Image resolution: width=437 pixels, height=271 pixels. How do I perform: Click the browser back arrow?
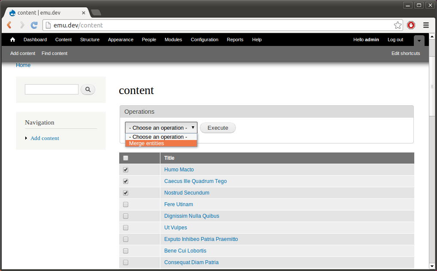9,25
